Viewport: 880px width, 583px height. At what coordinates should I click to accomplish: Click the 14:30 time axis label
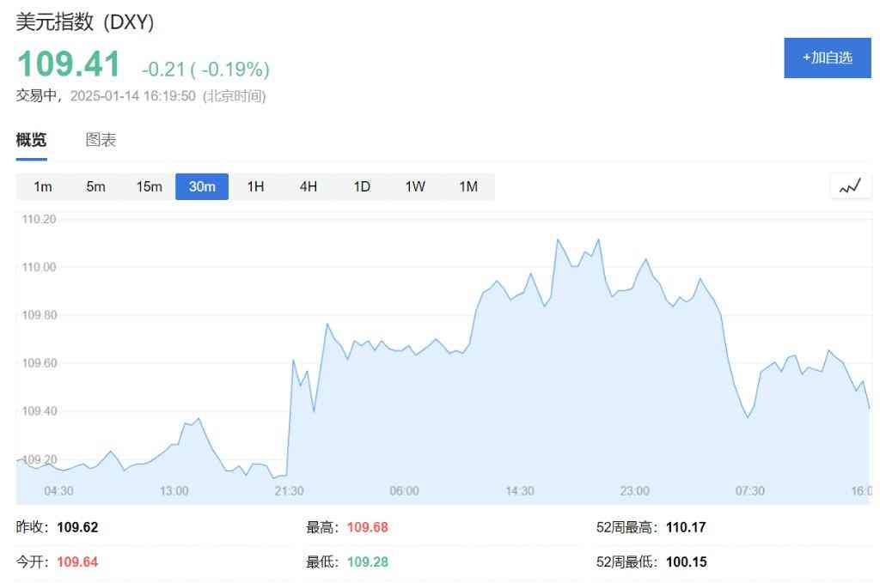click(x=519, y=490)
